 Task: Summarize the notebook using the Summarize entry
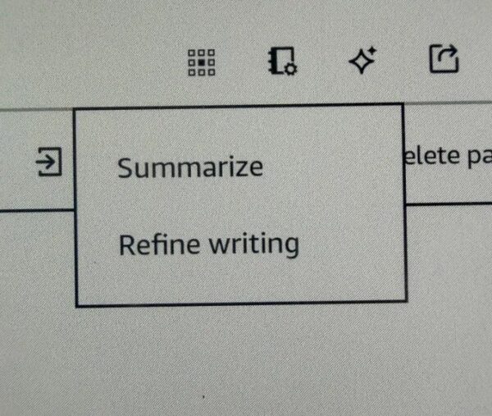pyautogui.click(x=189, y=167)
